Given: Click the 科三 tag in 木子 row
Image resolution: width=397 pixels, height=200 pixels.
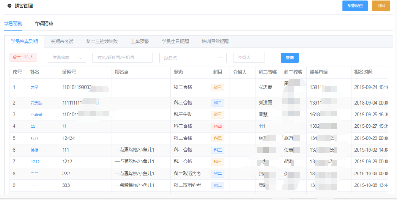Looking at the screenshot, I should 218,87.
